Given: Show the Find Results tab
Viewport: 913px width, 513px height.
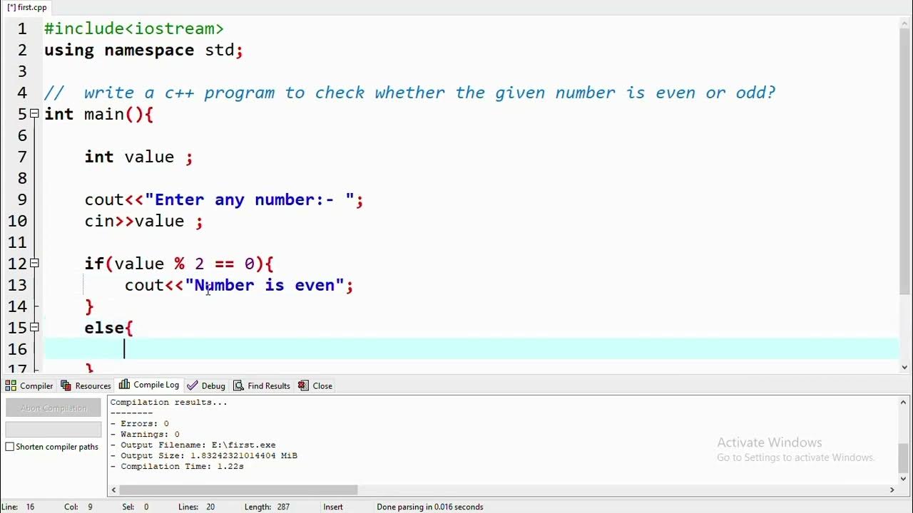Looking at the screenshot, I should (262, 385).
